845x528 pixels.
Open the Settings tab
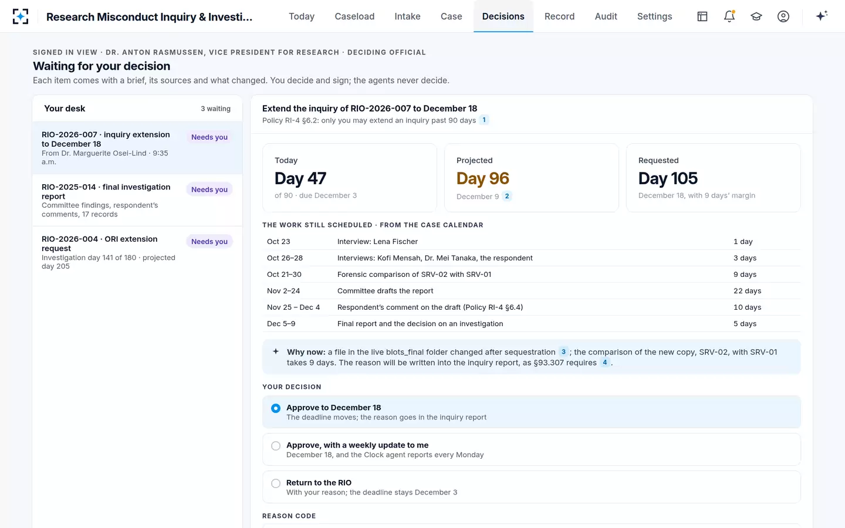[655, 16]
